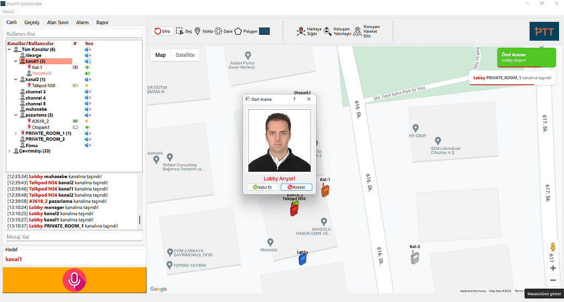Click the PTT logo in toolbar

(x=544, y=31)
